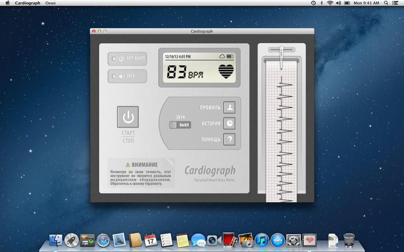Screen dimensions: 404x252
Task: Close the Cardiograph window
Action: (x=94, y=31)
